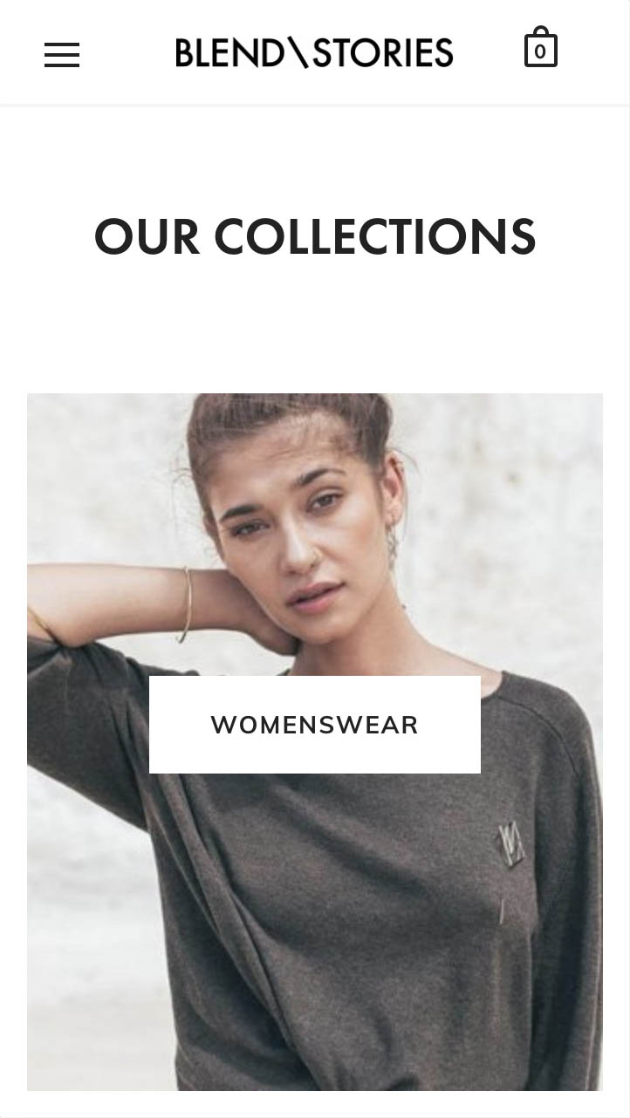Open the shopping bag cart icon
The height and width of the screenshot is (1118, 630).
point(540,47)
